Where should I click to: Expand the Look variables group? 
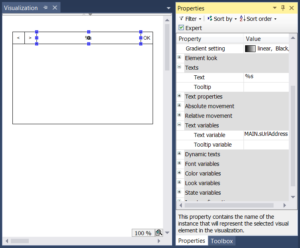[x=179, y=182]
